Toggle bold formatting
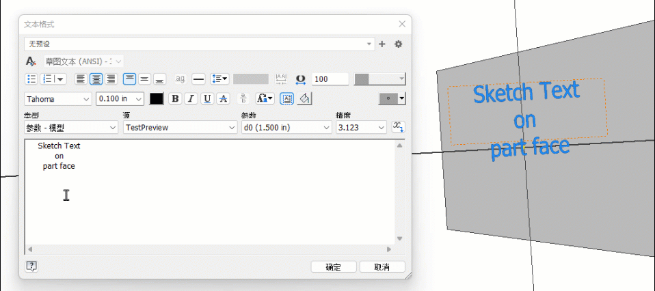The image size is (655, 291). point(176,99)
